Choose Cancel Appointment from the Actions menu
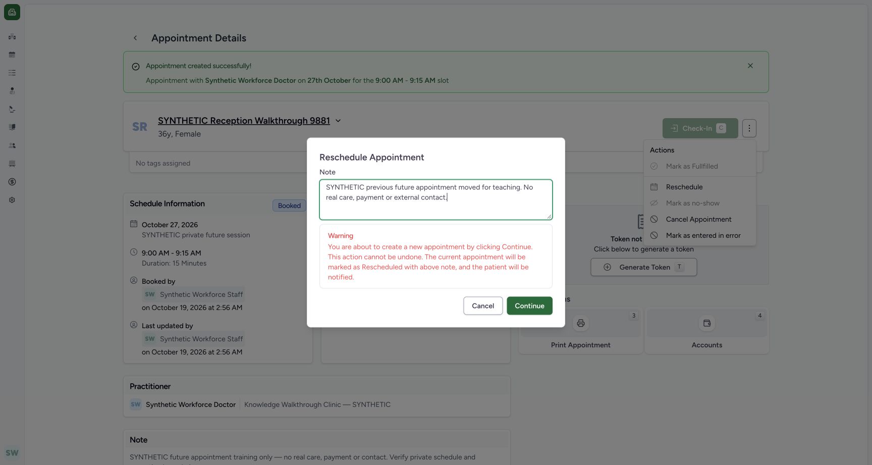 (700, 219)
